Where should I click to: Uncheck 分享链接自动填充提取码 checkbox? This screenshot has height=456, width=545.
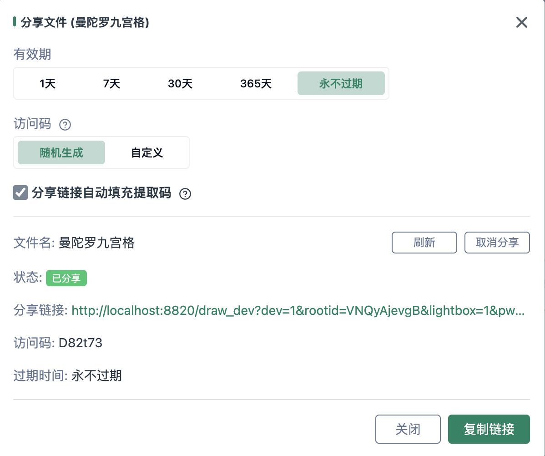coord(21,193)
